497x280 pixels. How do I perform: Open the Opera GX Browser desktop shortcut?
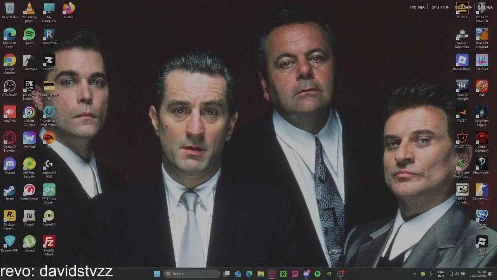pyautogui.click(x=10, y=142)
